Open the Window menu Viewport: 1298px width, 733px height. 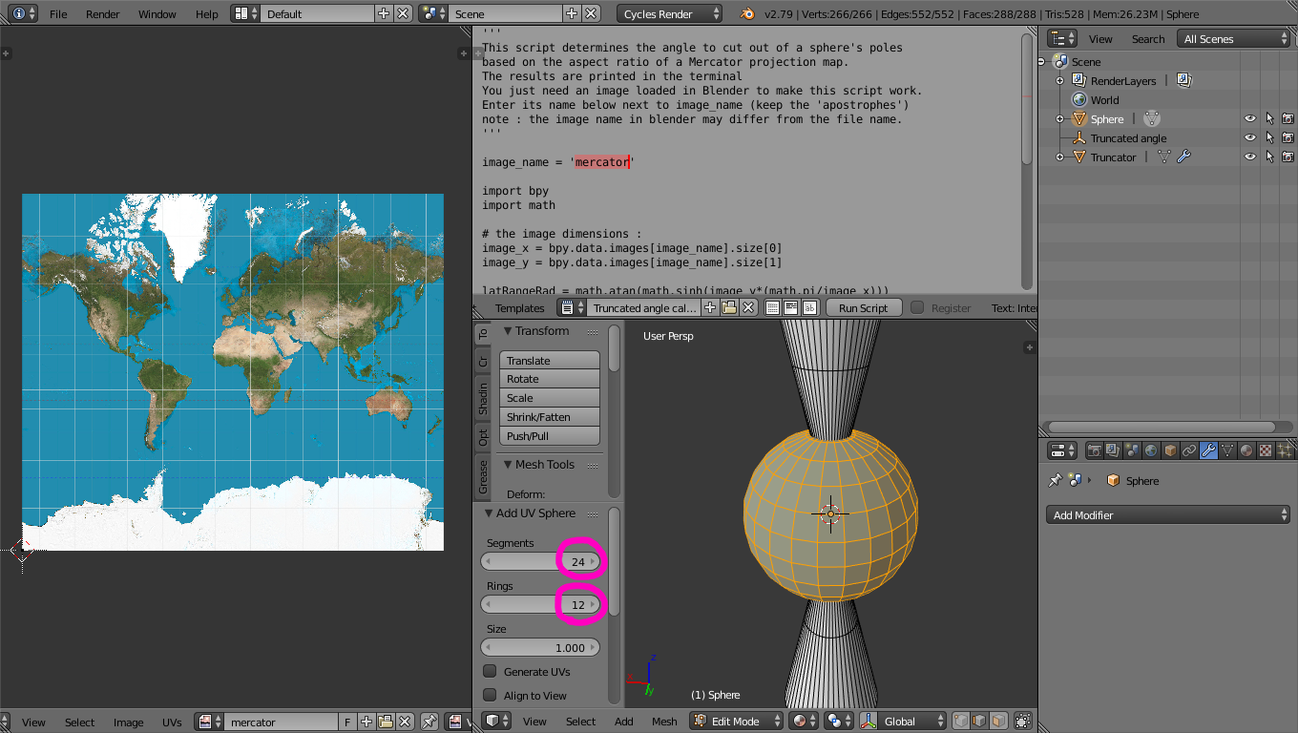(157, 14)
